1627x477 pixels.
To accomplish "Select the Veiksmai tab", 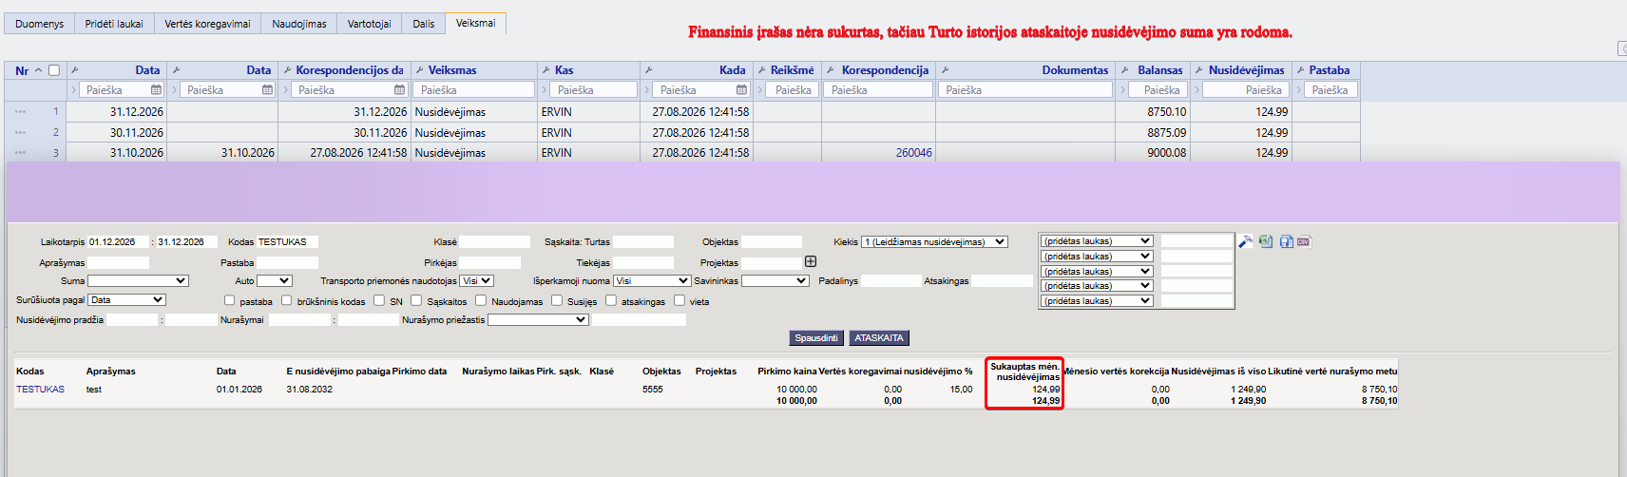I will (x=475, y=23).
